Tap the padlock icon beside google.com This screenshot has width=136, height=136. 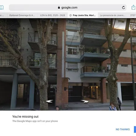click(59, 7)
